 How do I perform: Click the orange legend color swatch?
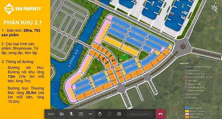click(187, 117)
